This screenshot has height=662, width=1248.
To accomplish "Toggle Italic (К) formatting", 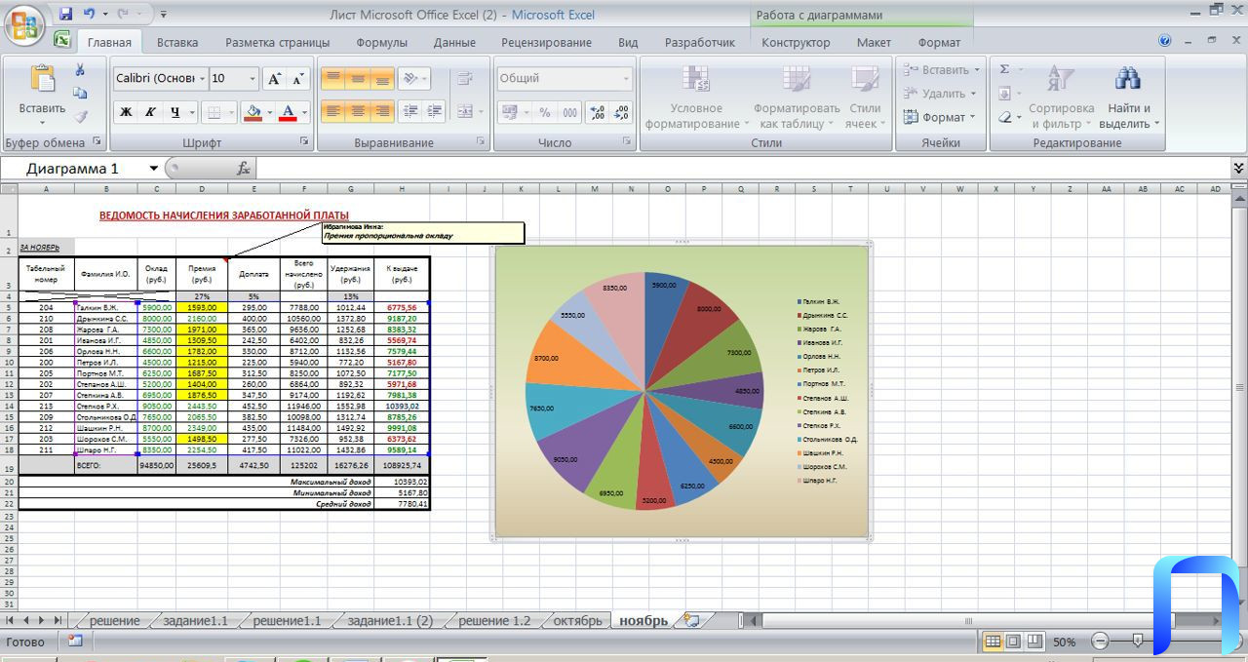I will pos(150,112).
